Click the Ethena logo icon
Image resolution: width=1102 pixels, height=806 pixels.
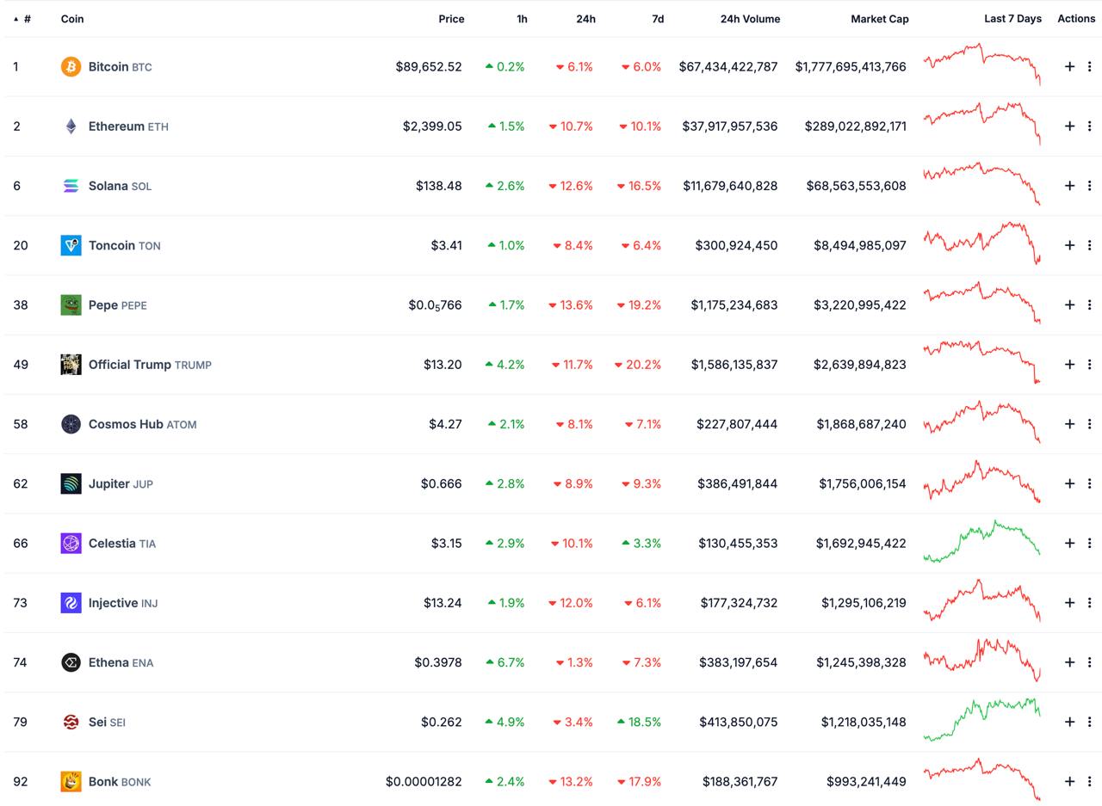click(x=71, y=662)
